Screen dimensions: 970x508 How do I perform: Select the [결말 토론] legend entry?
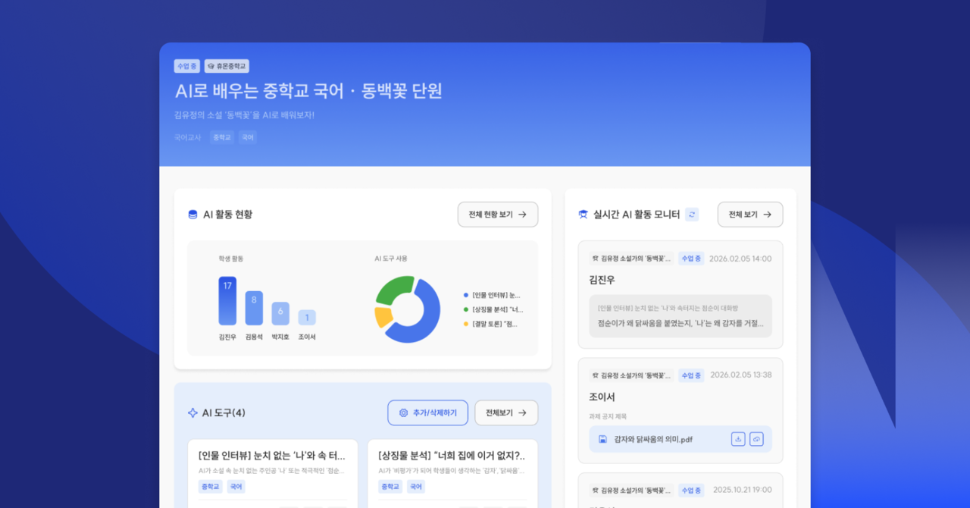(x=490, y=324)
